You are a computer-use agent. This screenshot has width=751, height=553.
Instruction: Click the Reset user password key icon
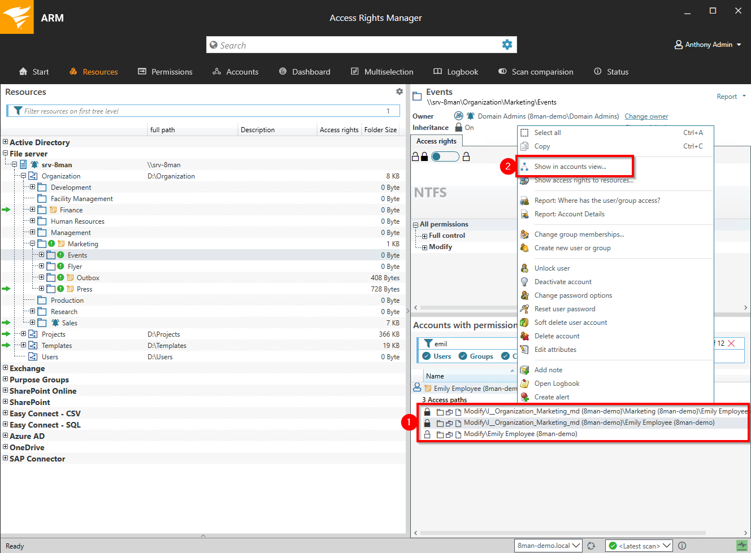[x=524, y=309]
